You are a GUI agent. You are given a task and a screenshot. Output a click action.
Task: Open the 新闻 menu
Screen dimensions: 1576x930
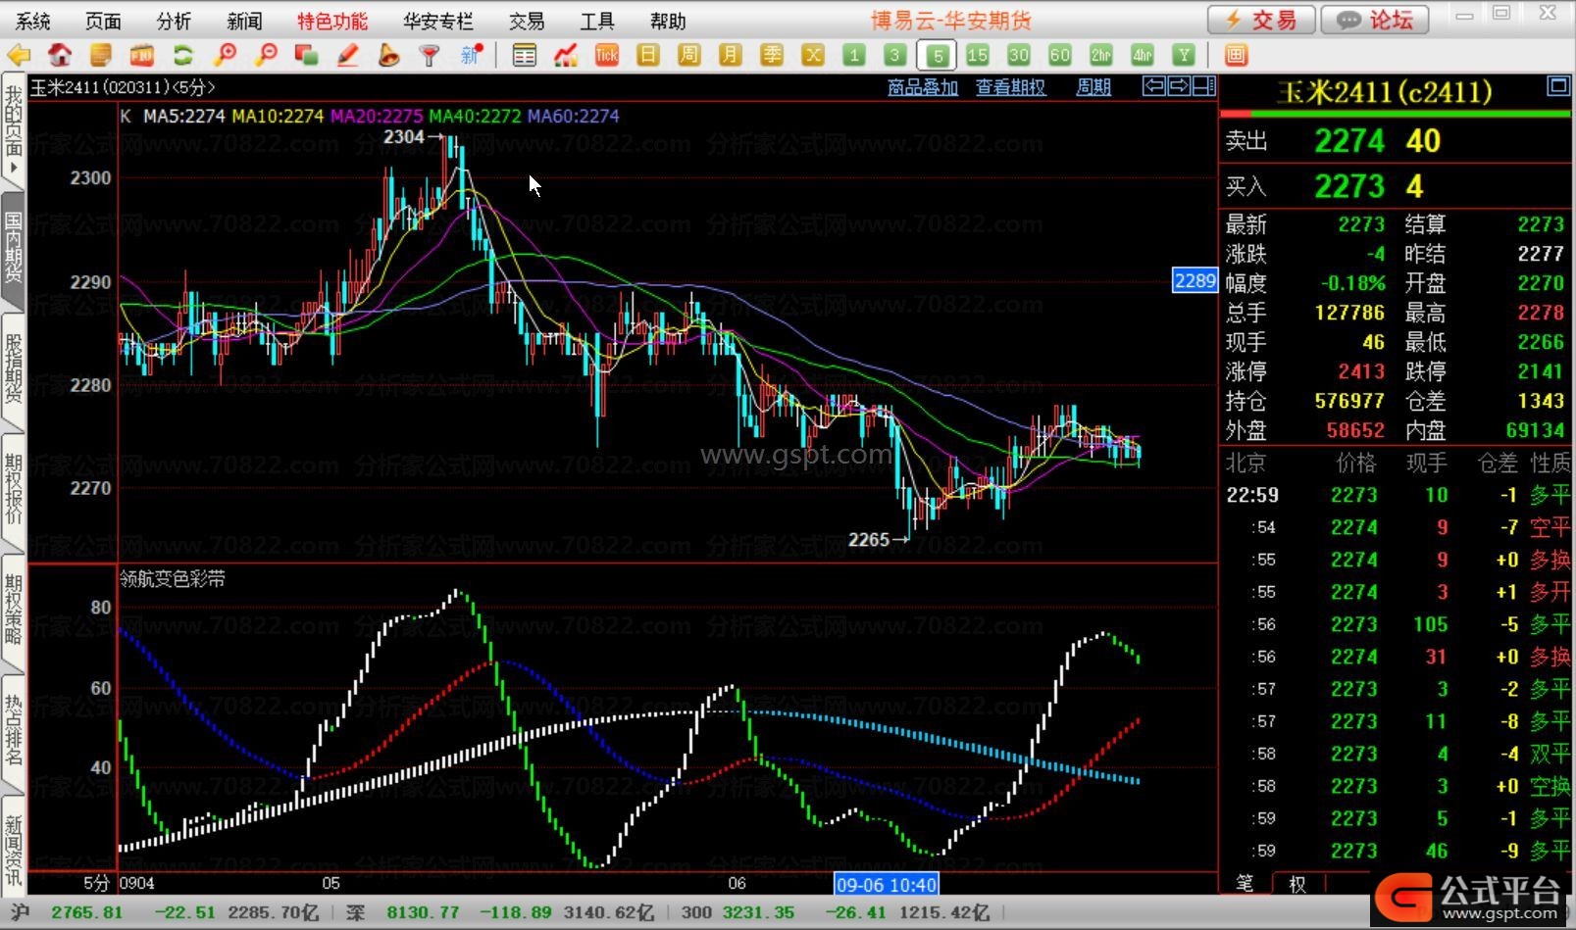click(x=244, y=21)
